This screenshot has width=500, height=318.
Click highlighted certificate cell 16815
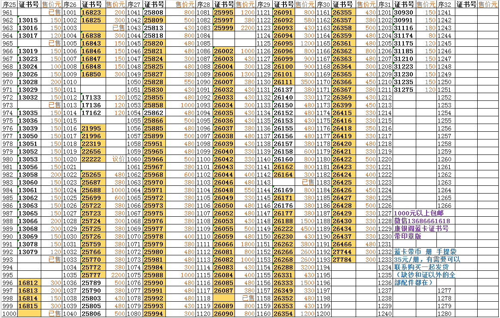(29, 306)
